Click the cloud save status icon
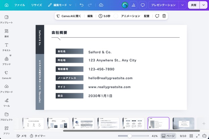This screenshot has width=209, height=139. click(101, 5)
